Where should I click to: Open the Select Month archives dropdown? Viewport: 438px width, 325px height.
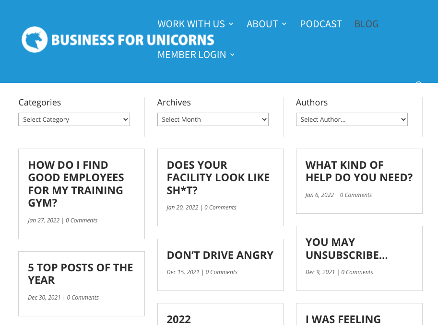(x=213, y=119)
